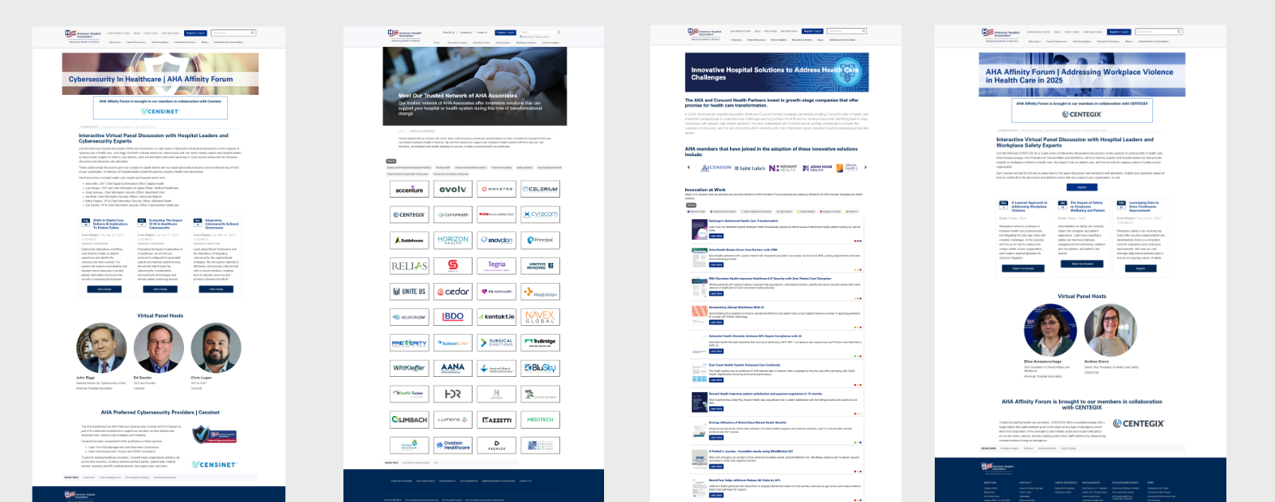
Task: Expand the News menu on the Workplace Violence page
Action: point(1129,41)
